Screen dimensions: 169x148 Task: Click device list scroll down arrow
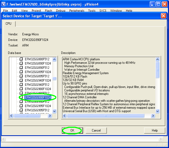(54, 111)
